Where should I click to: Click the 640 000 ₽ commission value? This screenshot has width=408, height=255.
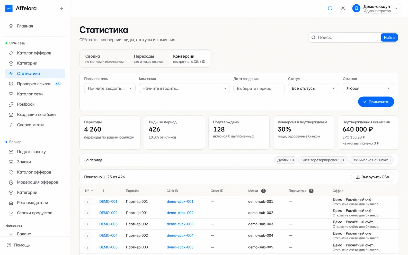click(358, 129)
